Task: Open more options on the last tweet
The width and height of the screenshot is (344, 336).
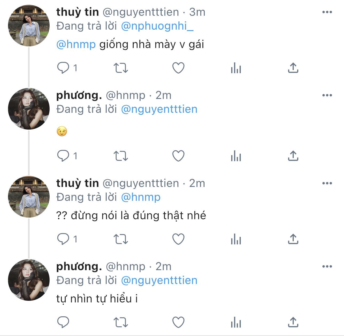Action: (x=327, y=266)
